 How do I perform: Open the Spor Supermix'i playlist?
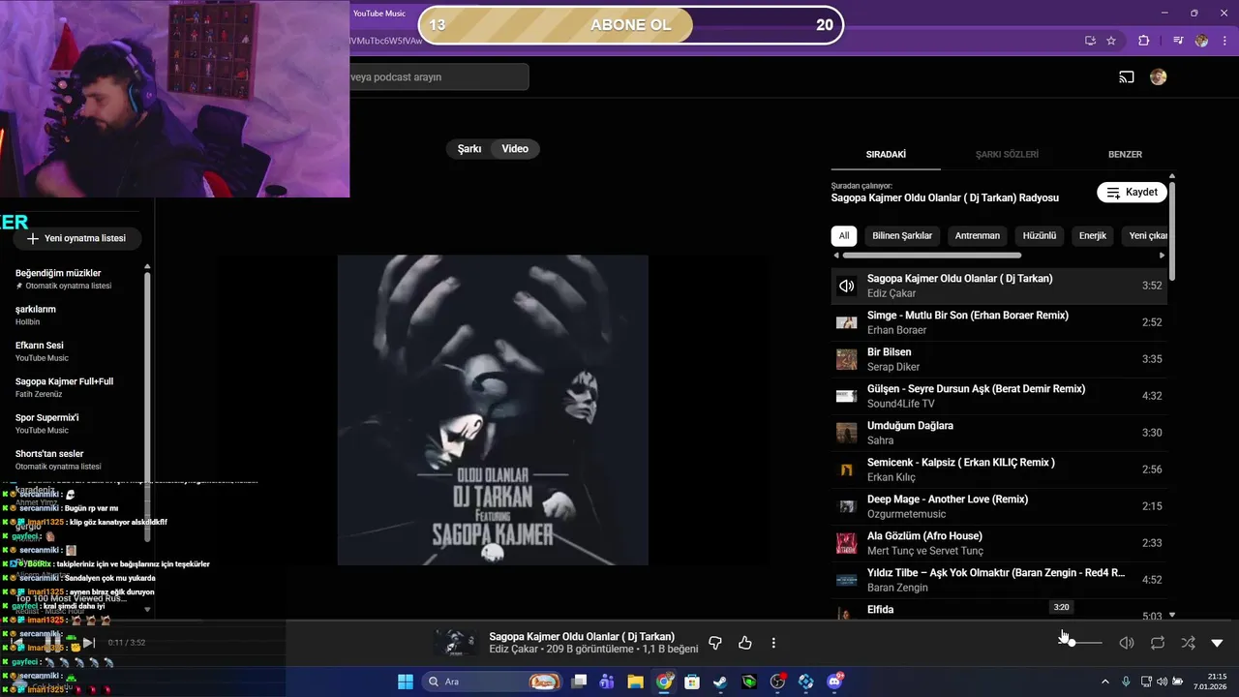[76, 423]
